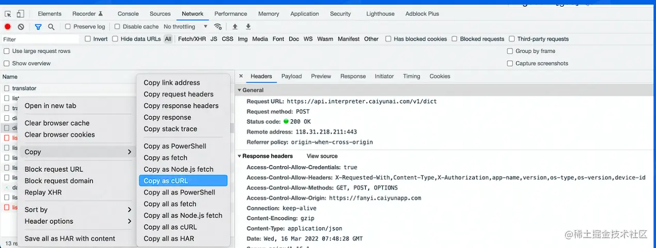Toggle the Disable cache checkbox

click(117, 27)
